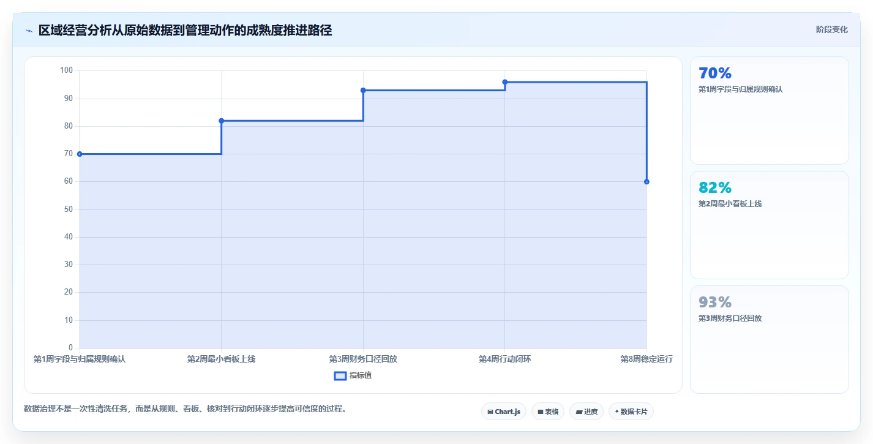
Task: Click the y-axis value 0
Action: click(71, 348)
